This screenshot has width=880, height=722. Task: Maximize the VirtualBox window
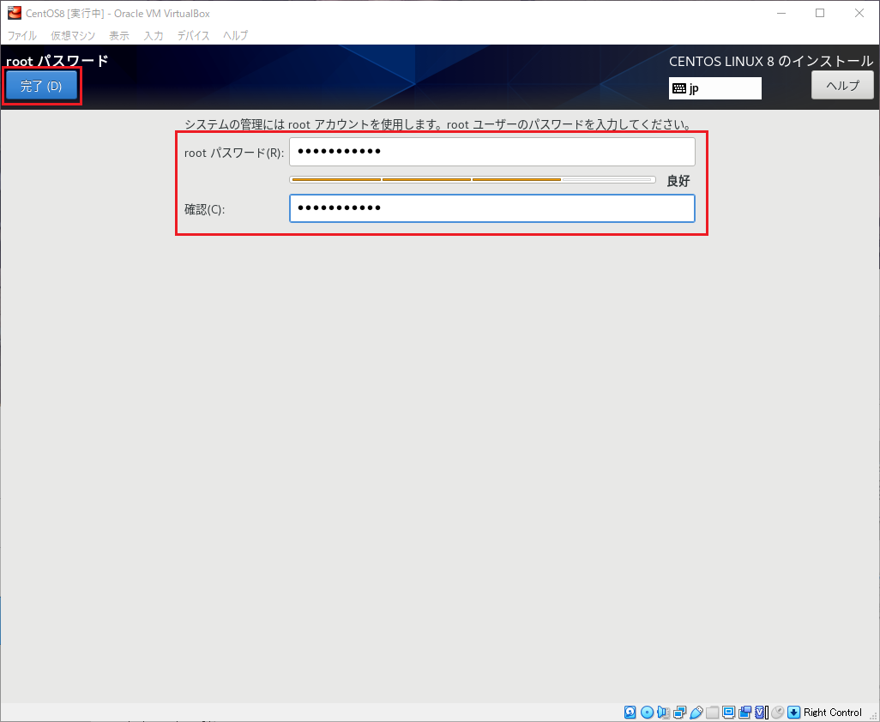(x=820, y=13)
